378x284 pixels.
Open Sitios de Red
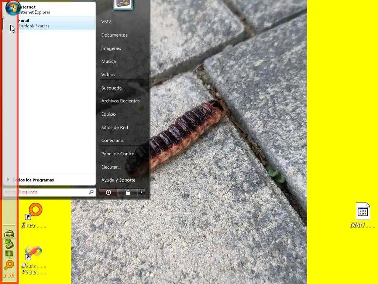point(114,128)
